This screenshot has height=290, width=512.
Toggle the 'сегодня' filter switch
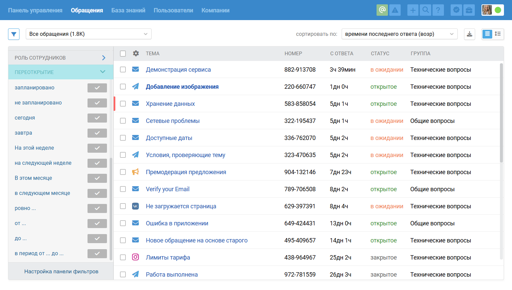[97, 118]
